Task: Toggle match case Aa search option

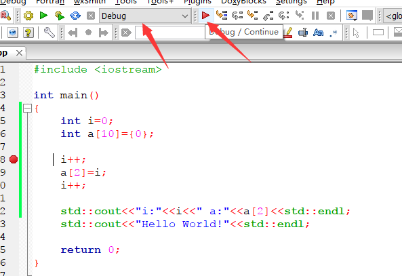Action: [318, 33]
